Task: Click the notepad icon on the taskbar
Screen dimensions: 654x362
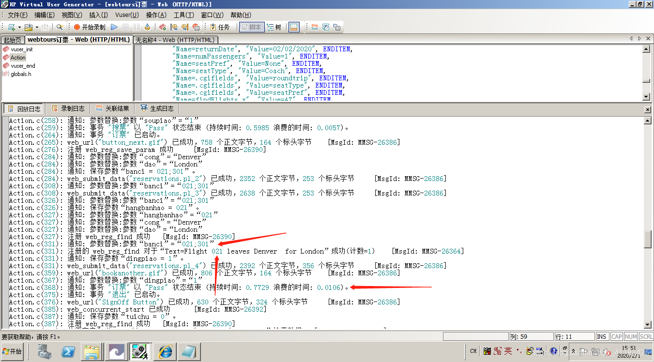Action: tap(188, 351)
